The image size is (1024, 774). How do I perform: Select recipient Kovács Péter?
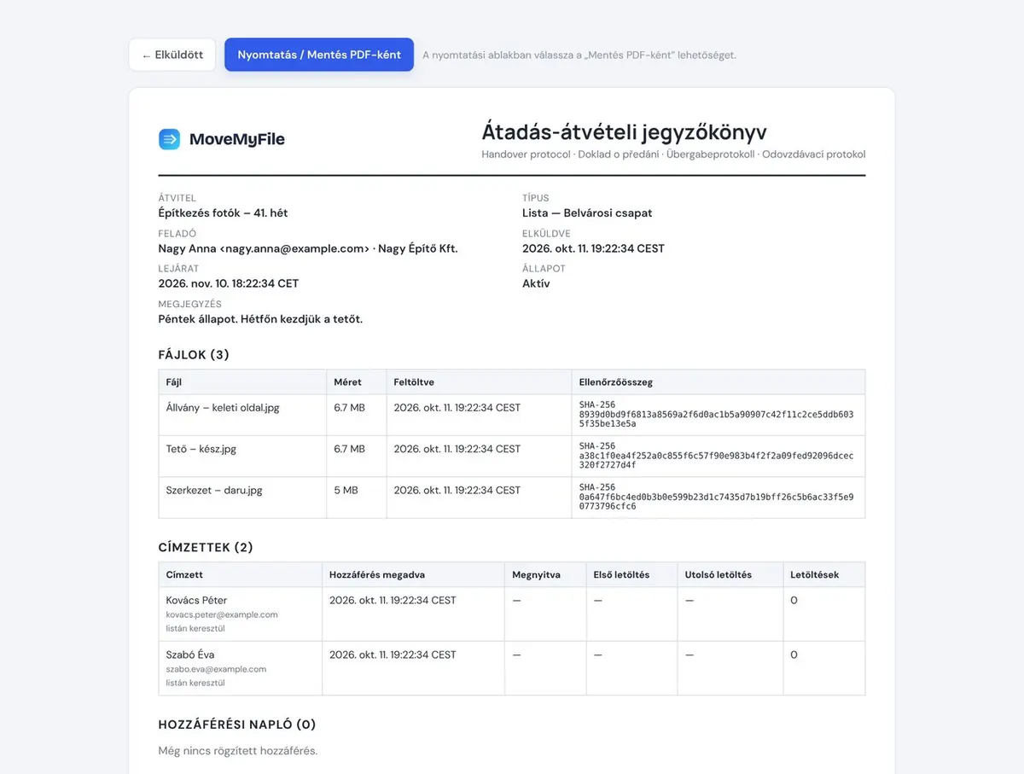coord(197,600)
